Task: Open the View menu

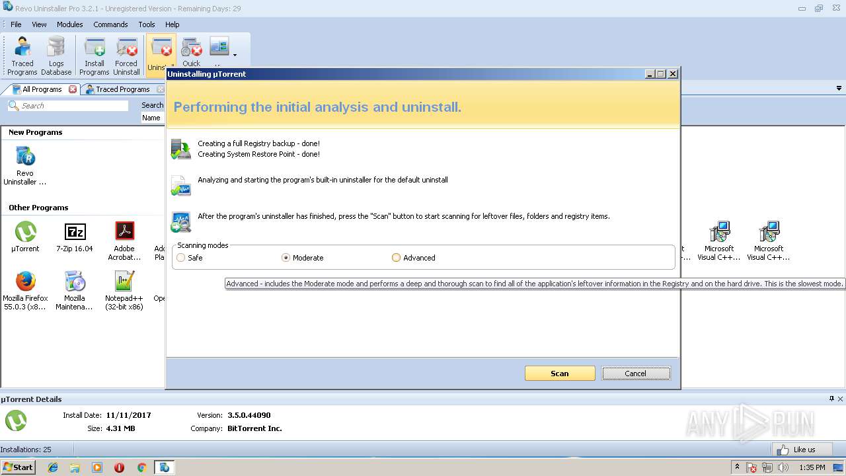Action: pos(40,24)
